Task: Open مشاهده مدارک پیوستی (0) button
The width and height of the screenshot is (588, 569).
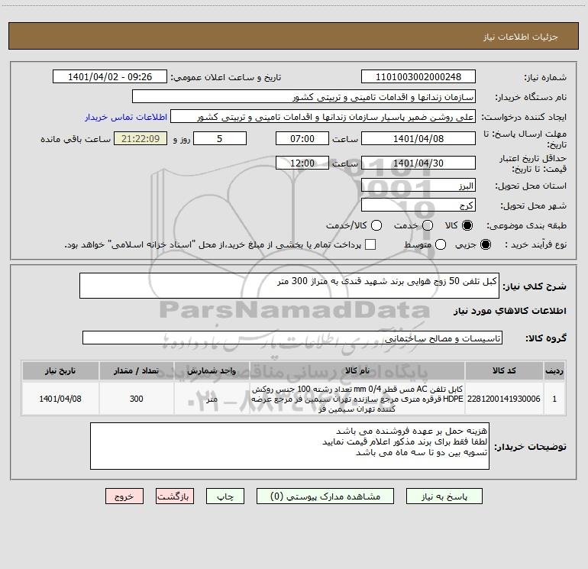Action: tap(325, 496)
